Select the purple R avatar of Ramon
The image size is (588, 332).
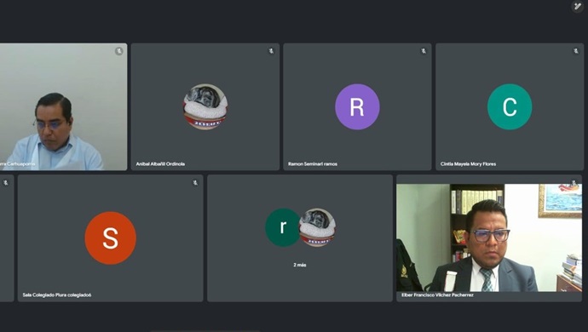[x=357, y=106]
